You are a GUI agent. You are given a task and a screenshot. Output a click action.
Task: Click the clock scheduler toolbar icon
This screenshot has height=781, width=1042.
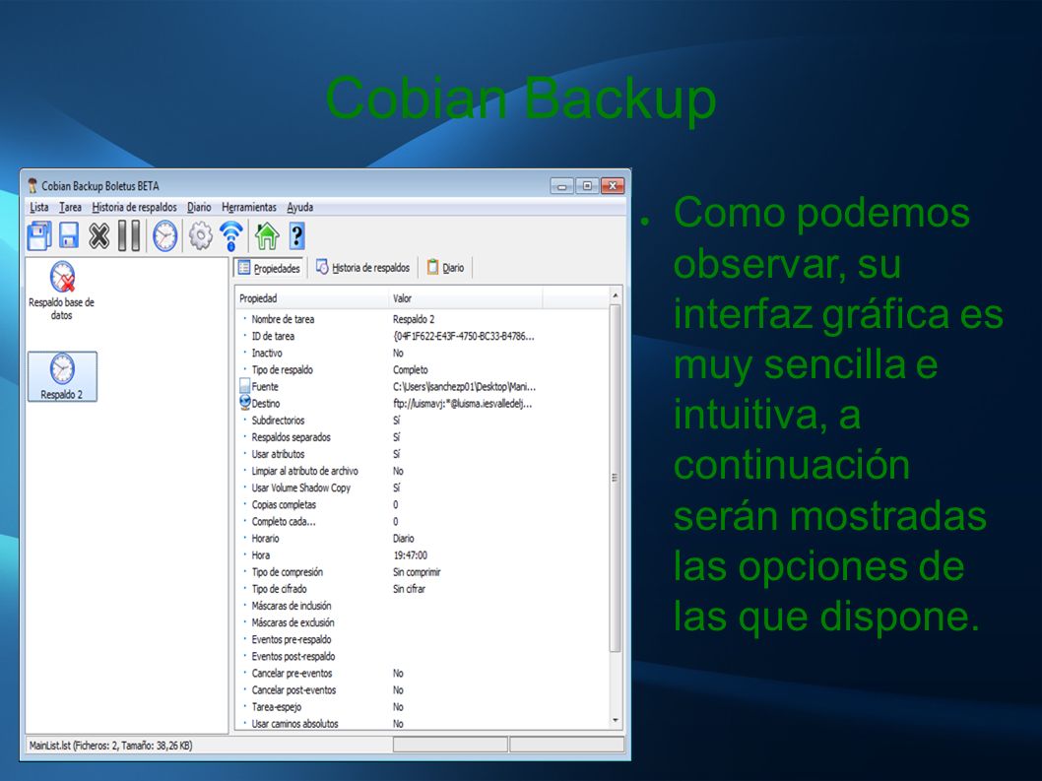(x=164, y=235)
